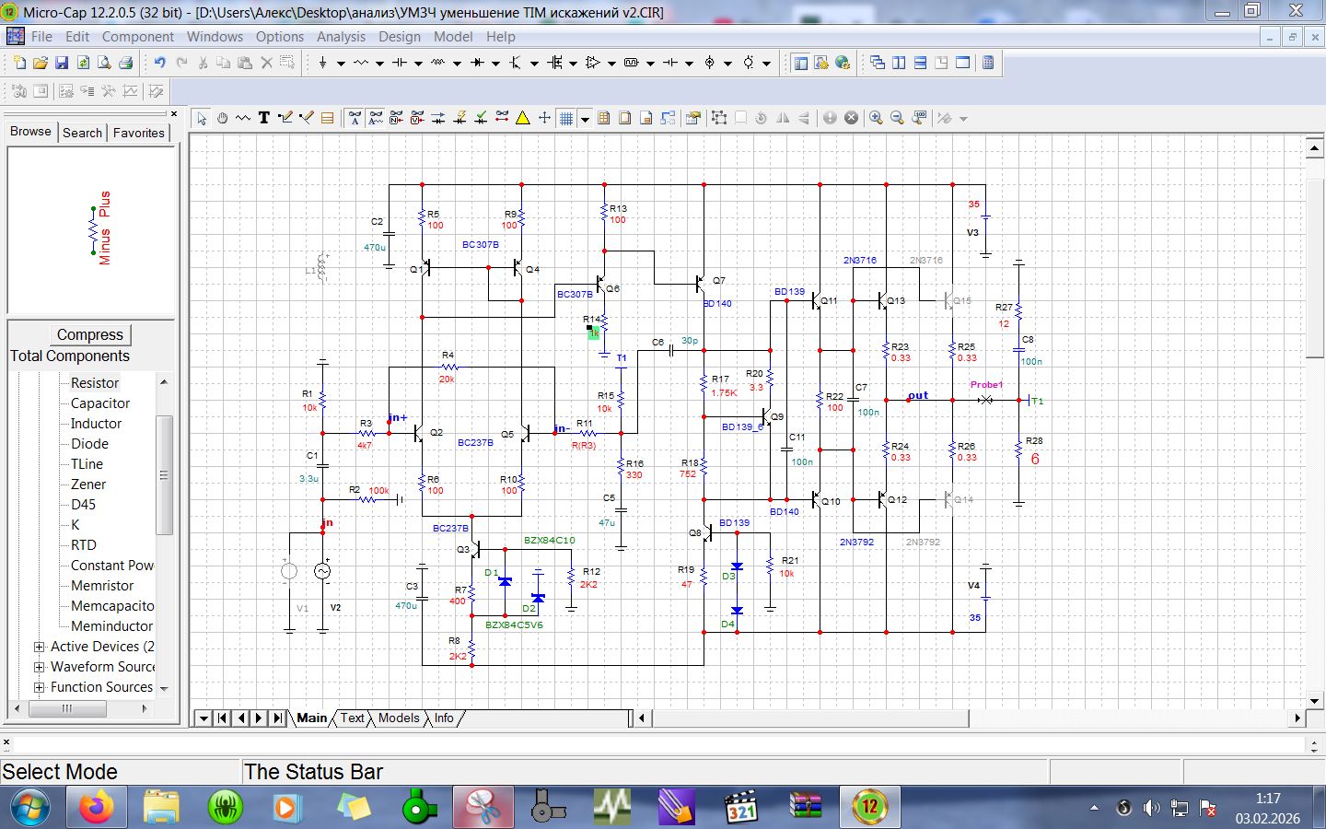Open Firefox from the Windows taskbar
1326x829 pixels.
96,808
